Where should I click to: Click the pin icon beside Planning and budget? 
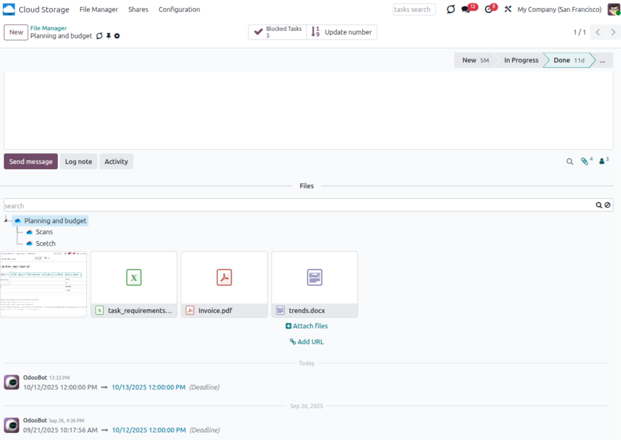pos(108,36)
